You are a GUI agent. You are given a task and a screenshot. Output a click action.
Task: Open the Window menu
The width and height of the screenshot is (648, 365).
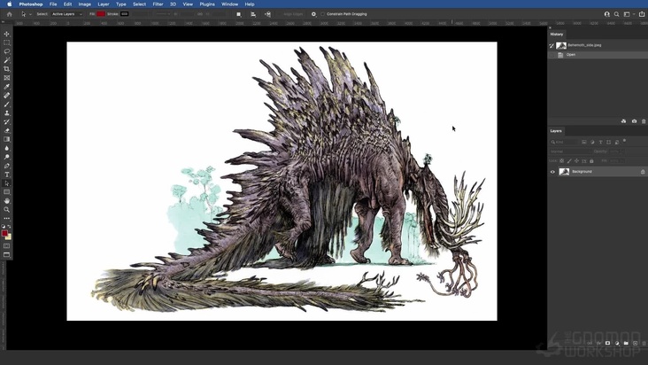click(230, 4)
